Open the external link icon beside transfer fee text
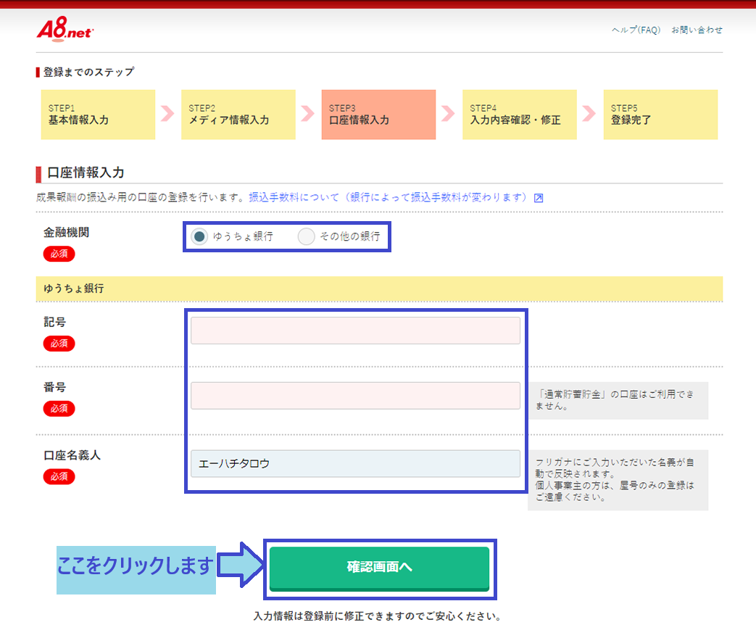756x638 pixels. click(539, 198)
